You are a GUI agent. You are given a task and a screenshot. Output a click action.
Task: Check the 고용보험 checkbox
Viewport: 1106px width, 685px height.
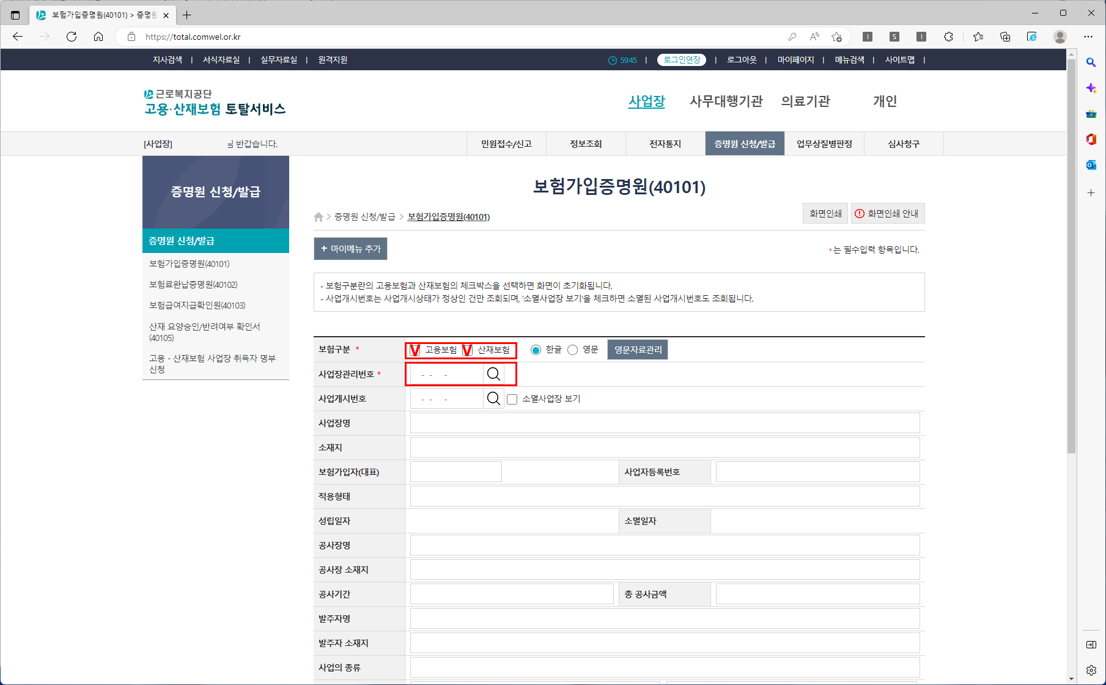point(415,350)
